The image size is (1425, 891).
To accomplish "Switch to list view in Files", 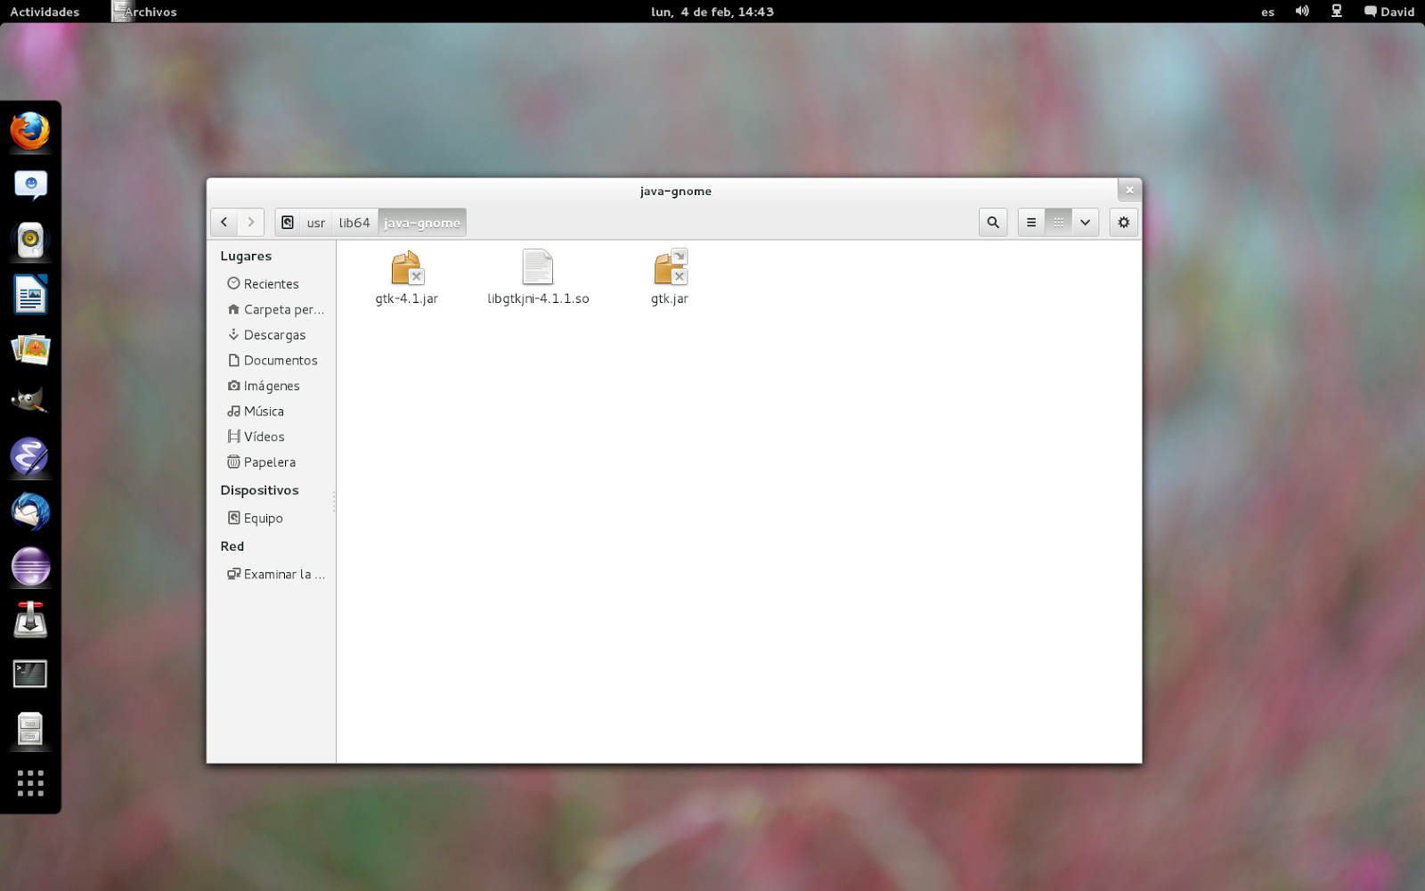I will [x=1030, y=222].
